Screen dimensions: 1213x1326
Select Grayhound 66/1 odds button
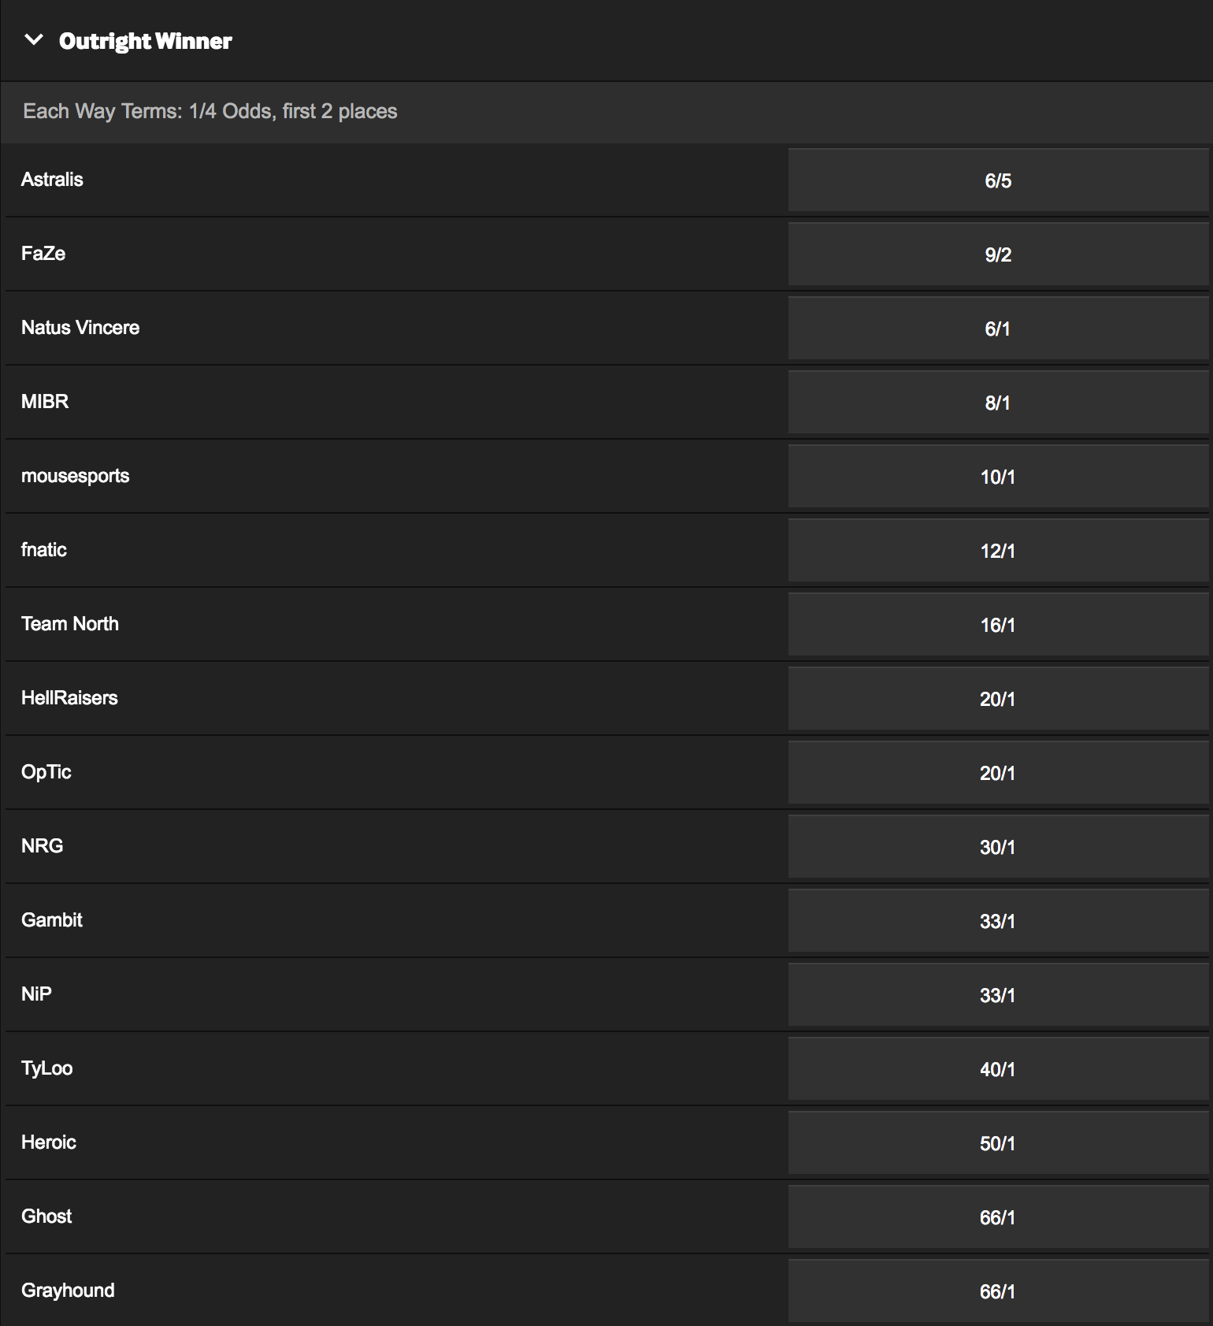[x=998, y=1291]
